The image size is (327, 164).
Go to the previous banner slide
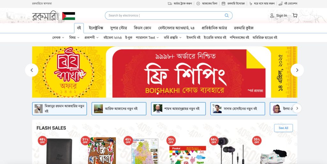coord(32,70)
